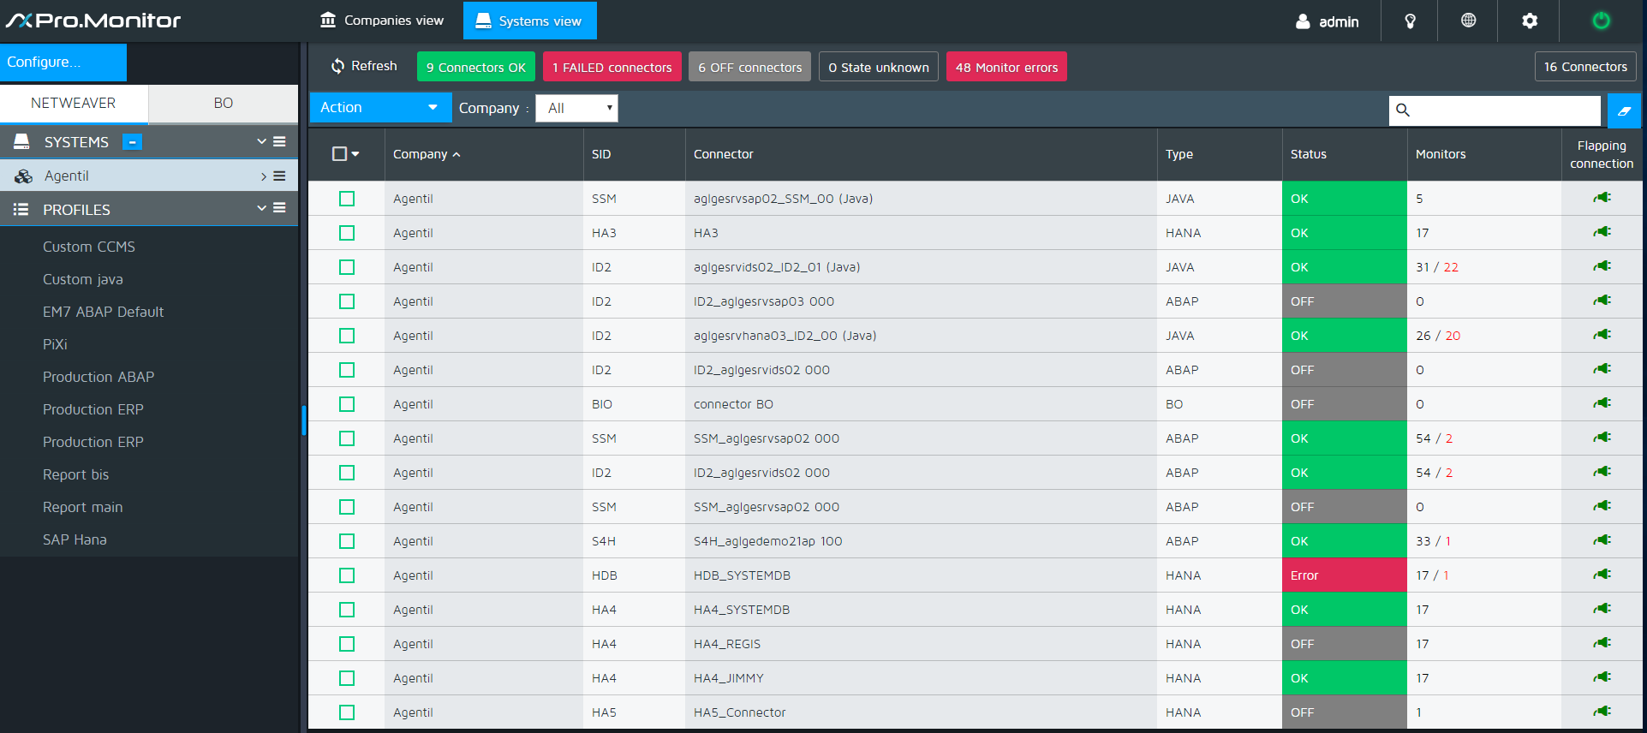The image size is (1647, 733).
Task: Click the Configure... button
Action: click(63, 63)
